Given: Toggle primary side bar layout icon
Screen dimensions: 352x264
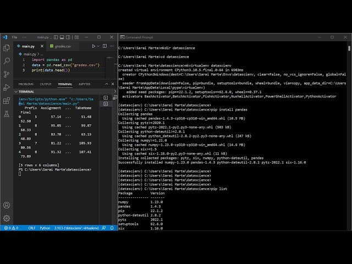Looking at the screenshot, I should point(56,37).
